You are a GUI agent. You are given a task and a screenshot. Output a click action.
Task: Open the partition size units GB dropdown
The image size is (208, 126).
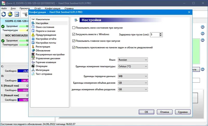pos(133,89)
